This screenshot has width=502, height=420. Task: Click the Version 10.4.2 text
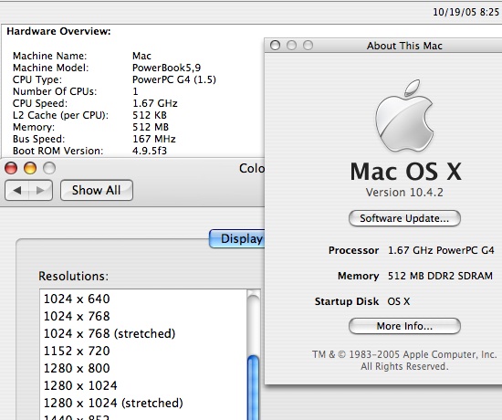(404, 193)
